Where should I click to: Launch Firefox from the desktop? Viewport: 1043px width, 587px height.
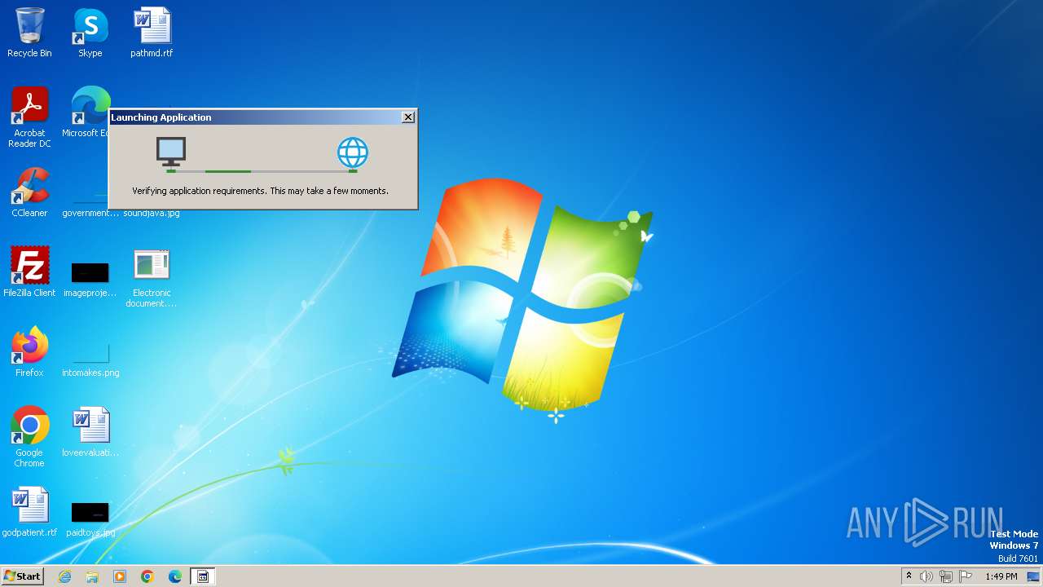(29, 351)
